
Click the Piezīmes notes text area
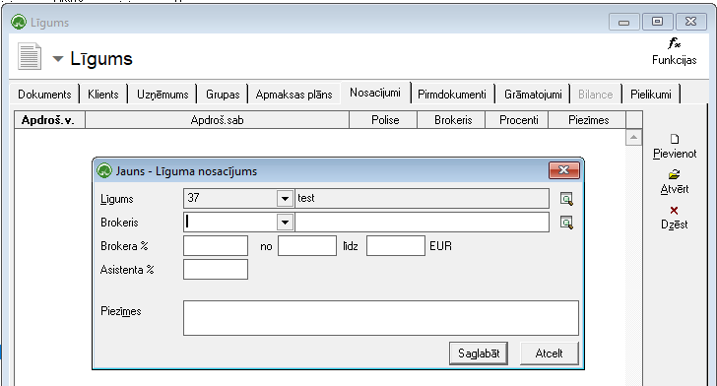381,318
